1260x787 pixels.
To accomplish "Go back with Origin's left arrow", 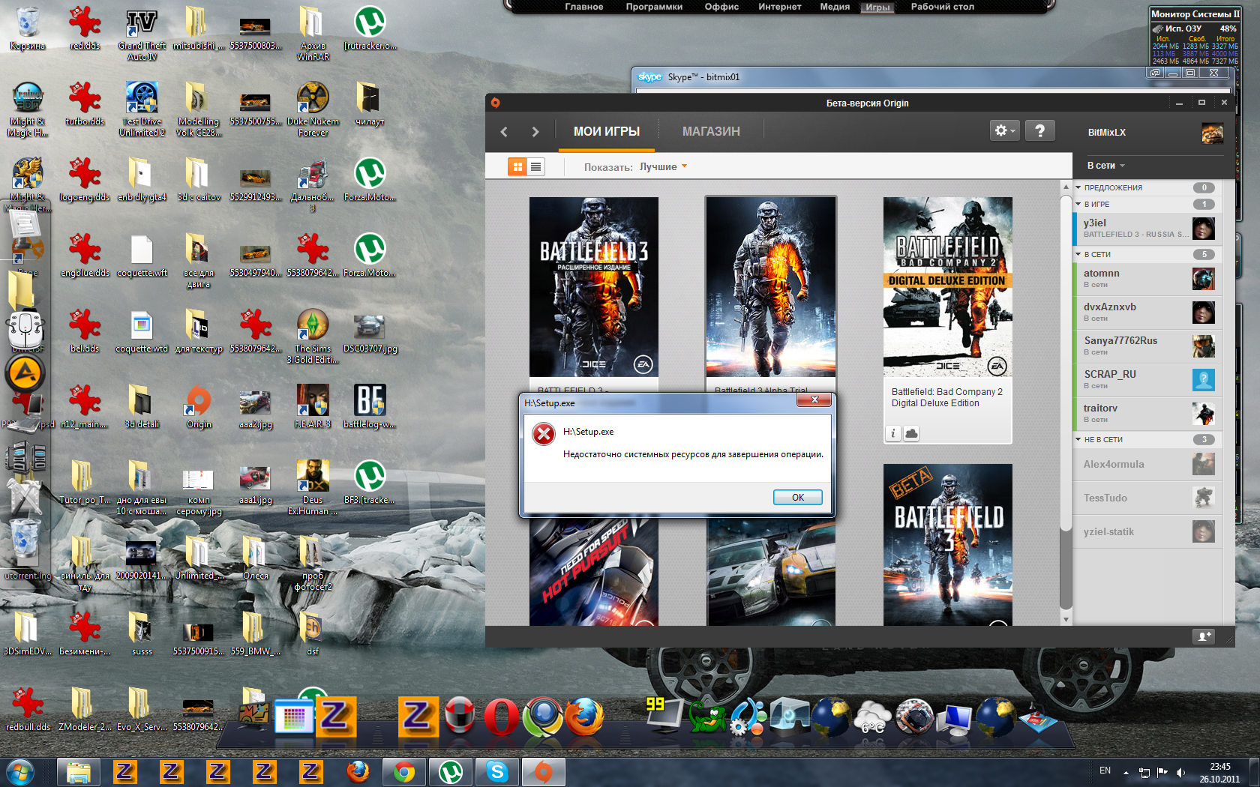I will click(504, 132).
